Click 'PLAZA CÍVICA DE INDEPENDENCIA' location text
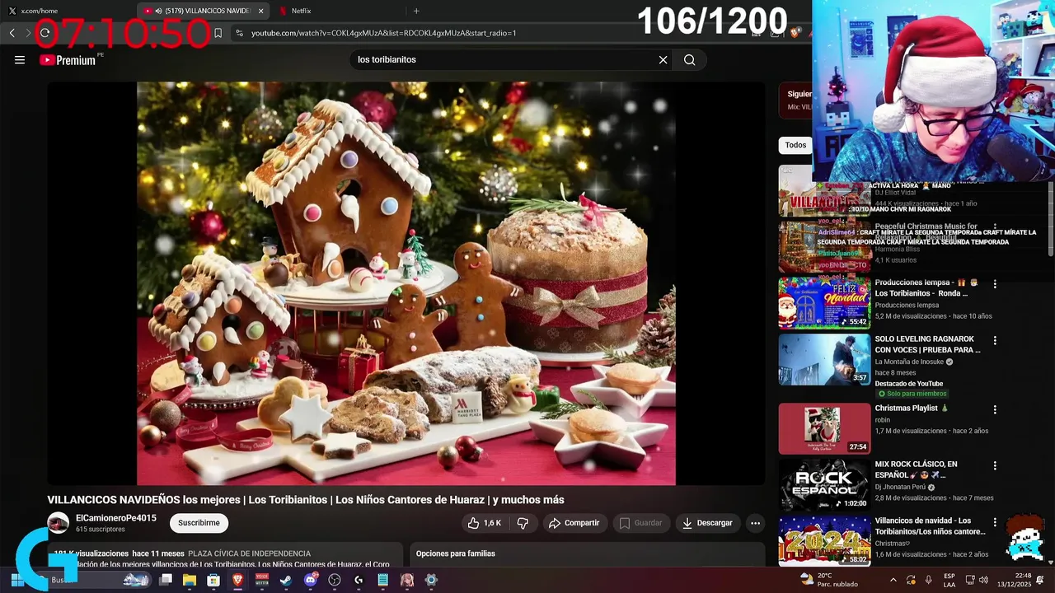1055x593 pixels. [x=250, y=553]
